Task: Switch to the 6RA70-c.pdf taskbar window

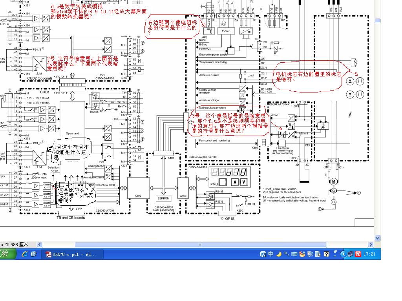Action: click(72, 254)
